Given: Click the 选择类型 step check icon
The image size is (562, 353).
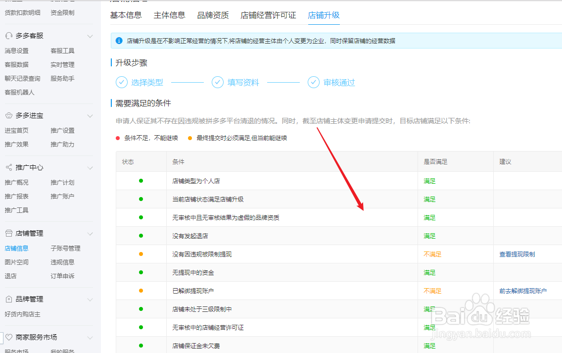Looking at the screenshot, I should tap(122, 82).
